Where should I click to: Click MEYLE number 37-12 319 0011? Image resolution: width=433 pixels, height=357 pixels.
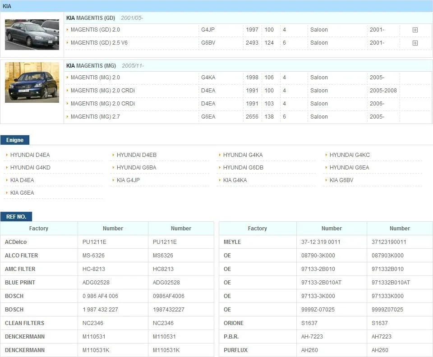321,242
